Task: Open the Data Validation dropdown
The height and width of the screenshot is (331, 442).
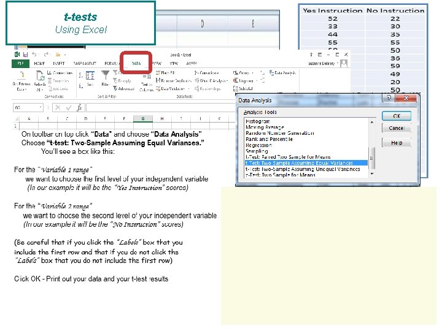Action: [x=188, y=89]
